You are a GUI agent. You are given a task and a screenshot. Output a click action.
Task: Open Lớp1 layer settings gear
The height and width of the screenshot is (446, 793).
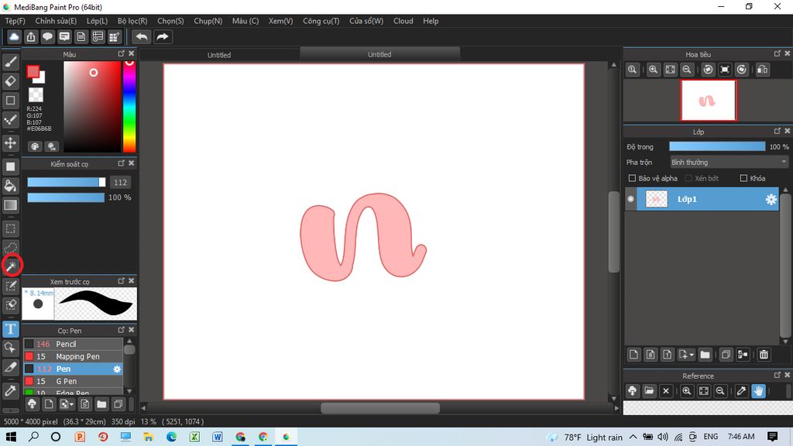771,199
